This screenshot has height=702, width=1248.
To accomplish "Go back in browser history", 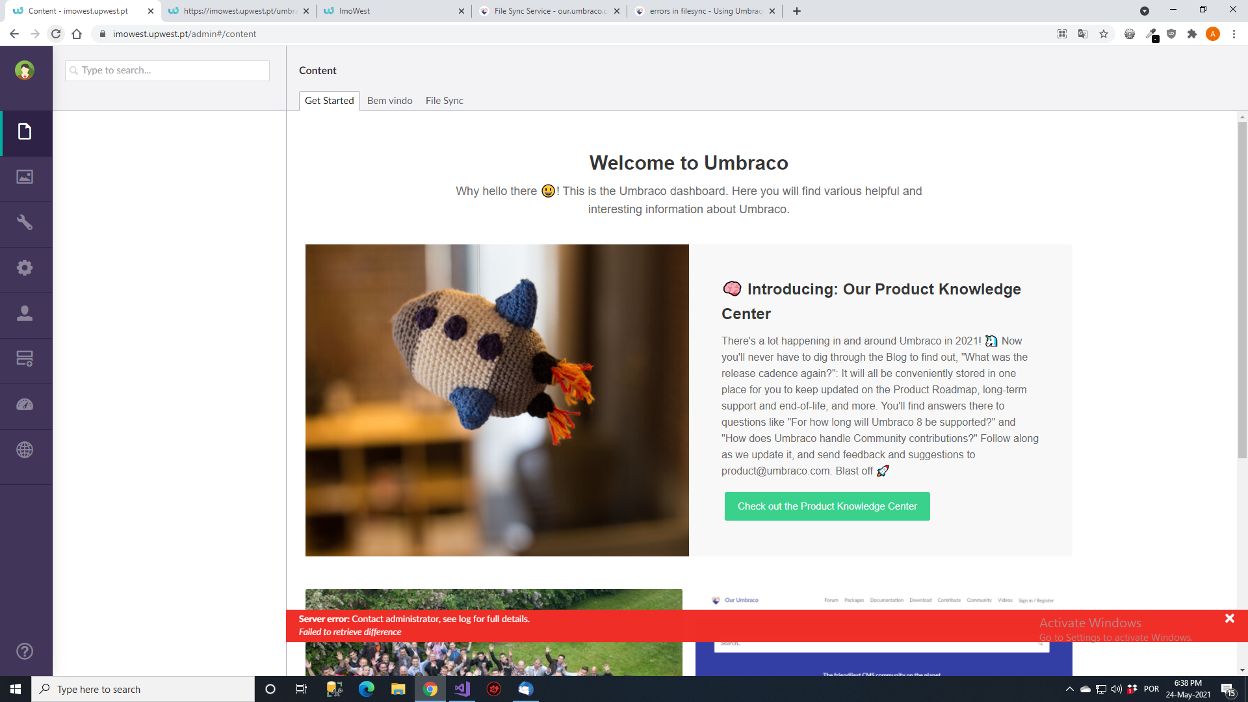I will tap(14, 34).
